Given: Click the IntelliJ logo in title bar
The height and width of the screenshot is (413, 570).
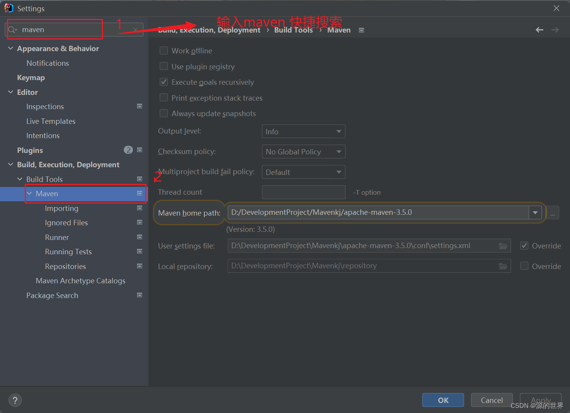Looking at the screenshot, I should coord(9,8).
